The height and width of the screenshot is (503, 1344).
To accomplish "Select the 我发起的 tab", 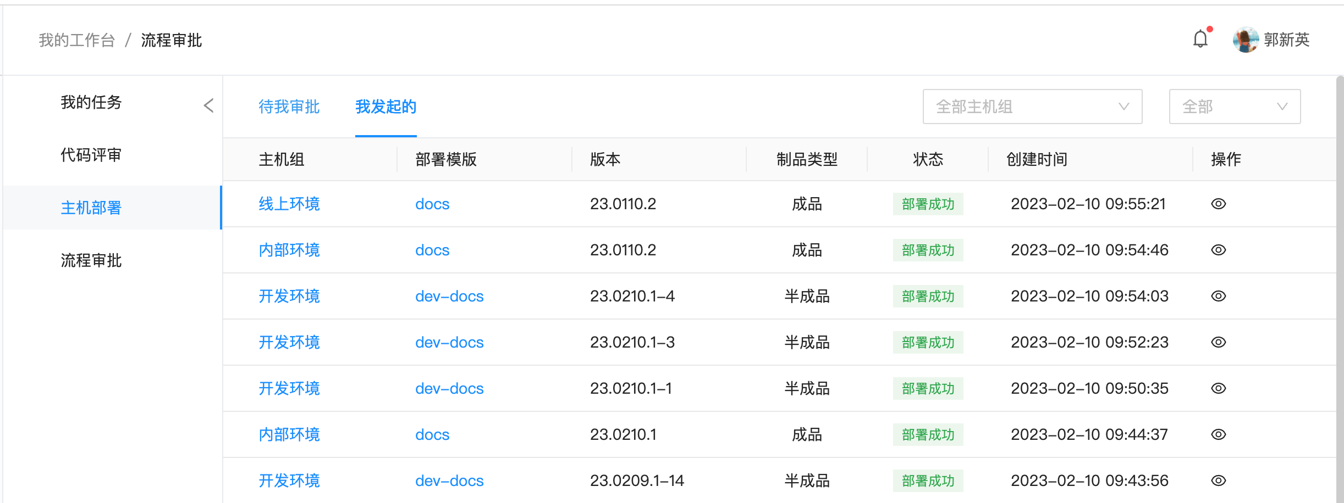I will (x=385, y=107).
